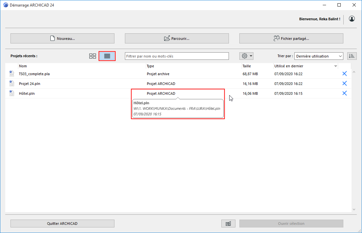
Task: Click the 07/09/2020 16:15 date cell
Action: [288, 93]
